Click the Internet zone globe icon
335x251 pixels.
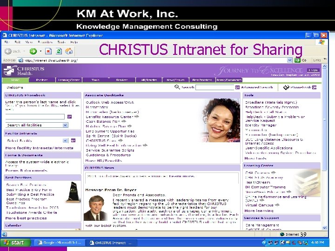[282, 234]
